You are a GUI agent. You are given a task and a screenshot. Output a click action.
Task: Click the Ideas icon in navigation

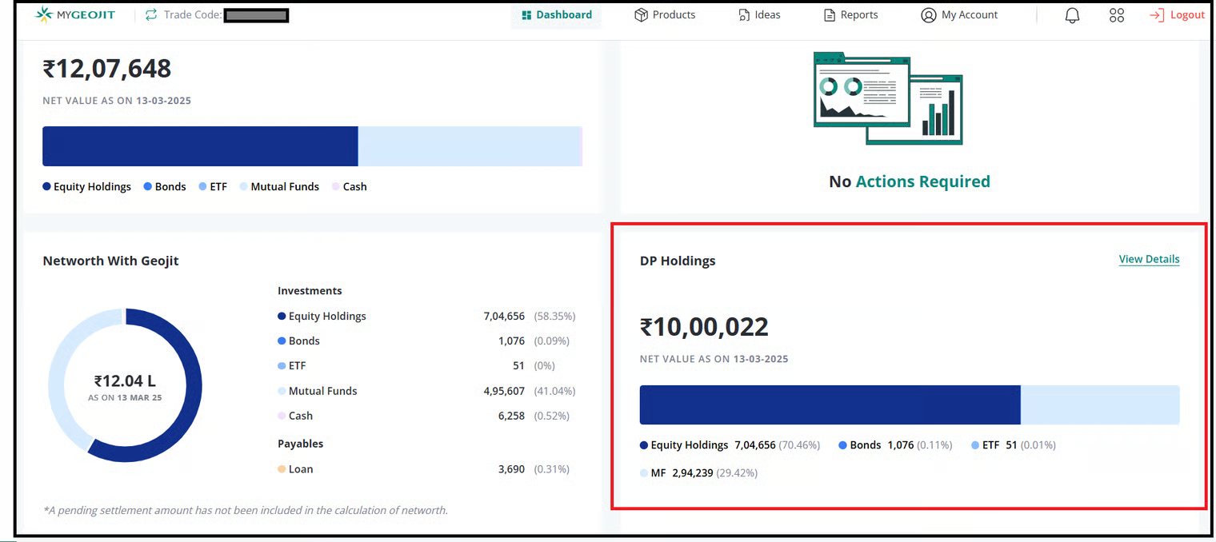pyautogui.click(x=744, y=15)
